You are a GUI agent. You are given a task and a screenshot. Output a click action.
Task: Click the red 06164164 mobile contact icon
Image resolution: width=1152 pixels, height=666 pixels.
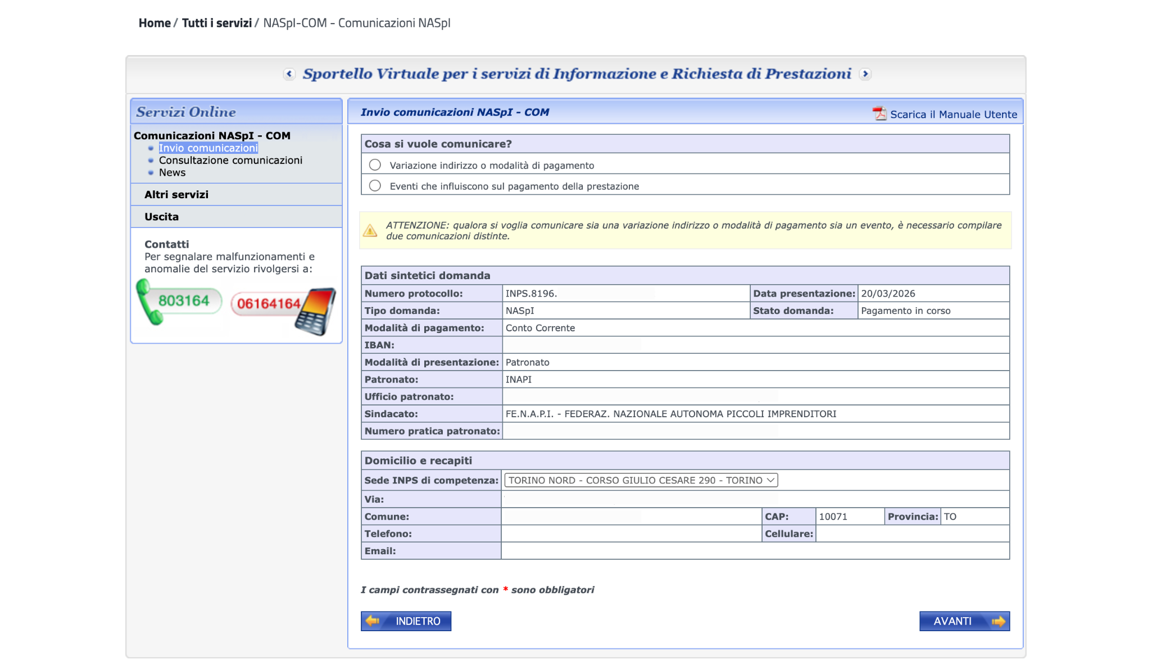click(x=283, y=311)
